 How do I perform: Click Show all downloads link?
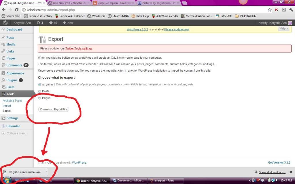point(272,172)
